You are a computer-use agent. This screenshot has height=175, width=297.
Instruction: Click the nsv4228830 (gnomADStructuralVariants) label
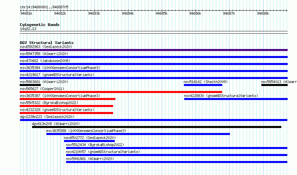pos(221,96)
